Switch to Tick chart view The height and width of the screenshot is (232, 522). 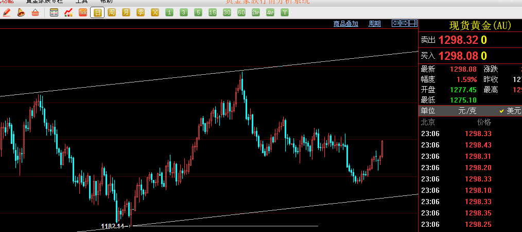tap(82, 13)
